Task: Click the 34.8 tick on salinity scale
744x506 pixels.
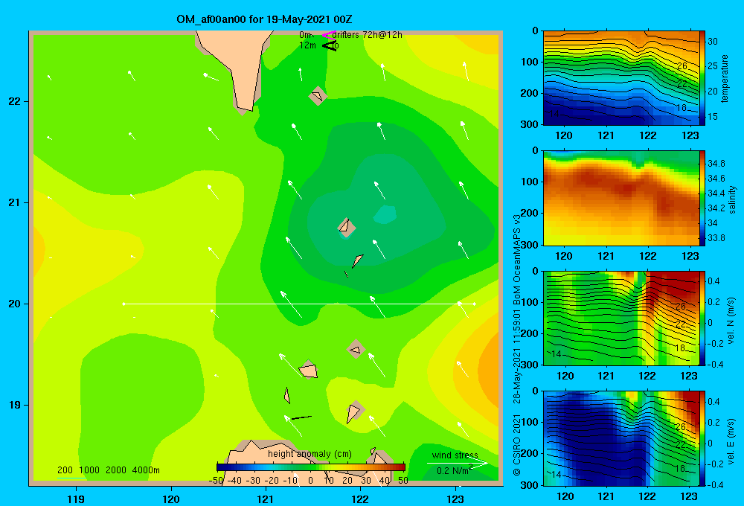Action: pos(716,163)
